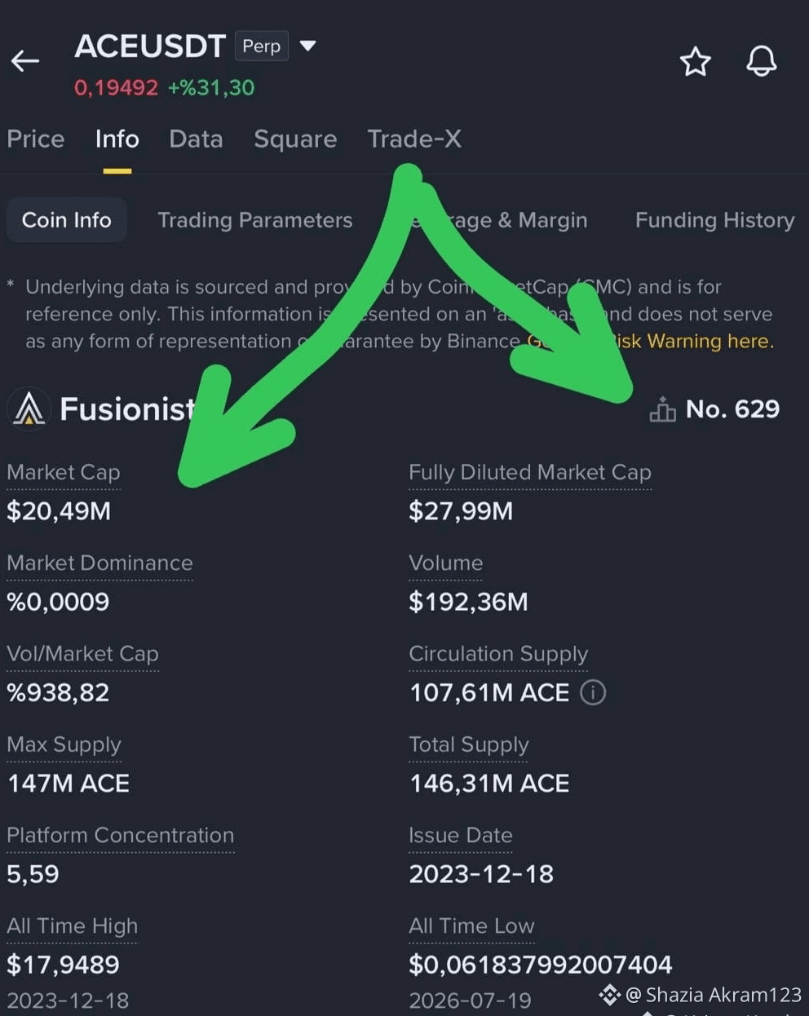809x1016 pixels.
Task: Switch to the Price tab
Action: tap(36, 139)
